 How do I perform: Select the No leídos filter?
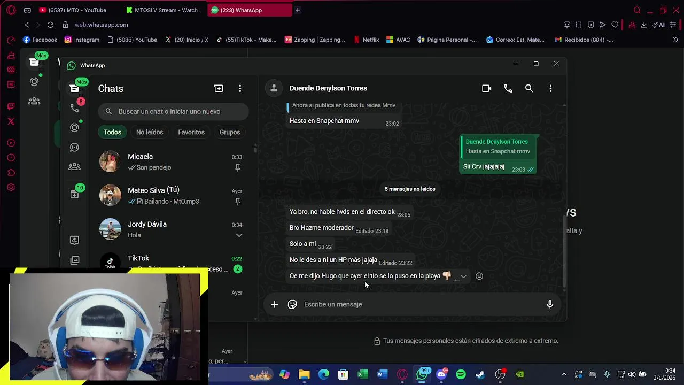[x=150, y=132]
